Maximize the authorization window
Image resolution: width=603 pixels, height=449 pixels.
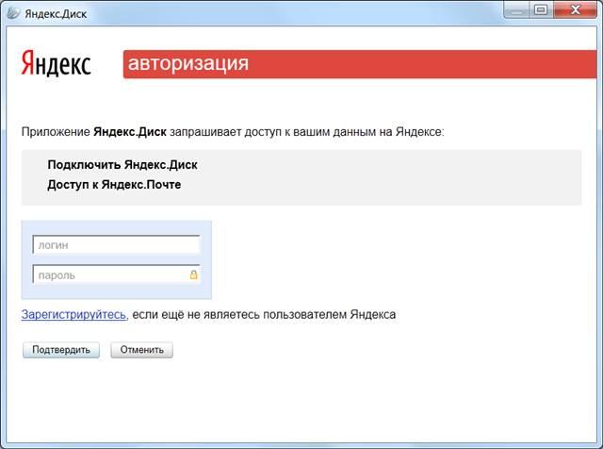tap(541, 10)
